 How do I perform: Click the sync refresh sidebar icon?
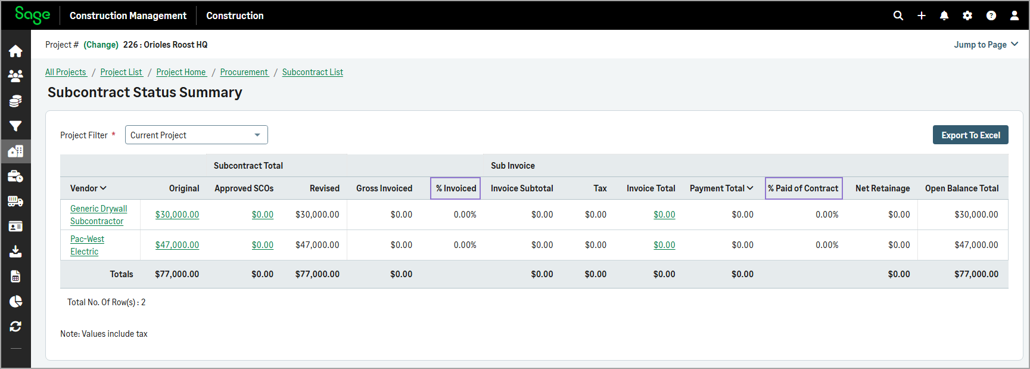pyautogui.click(x=15, y=326)
